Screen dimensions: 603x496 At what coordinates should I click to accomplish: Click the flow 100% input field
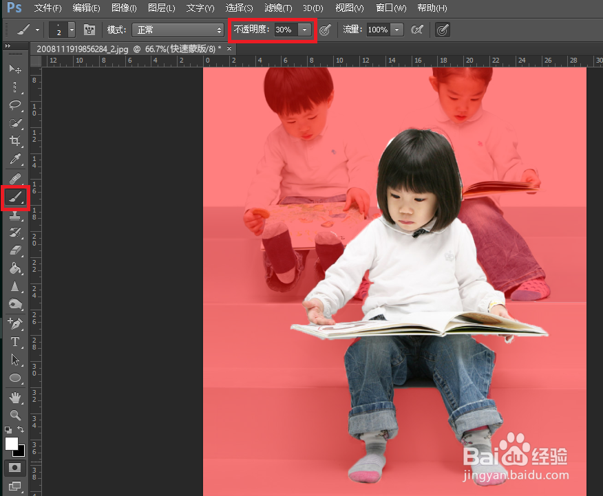click(x=379, y=30)
